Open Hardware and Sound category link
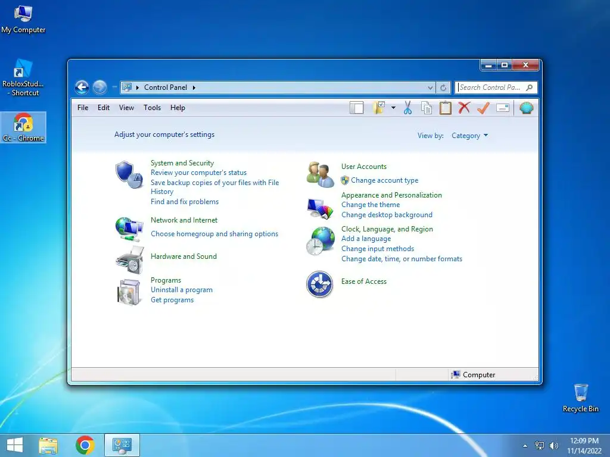This screenshot has height=457, width=610. click(183, 256)
